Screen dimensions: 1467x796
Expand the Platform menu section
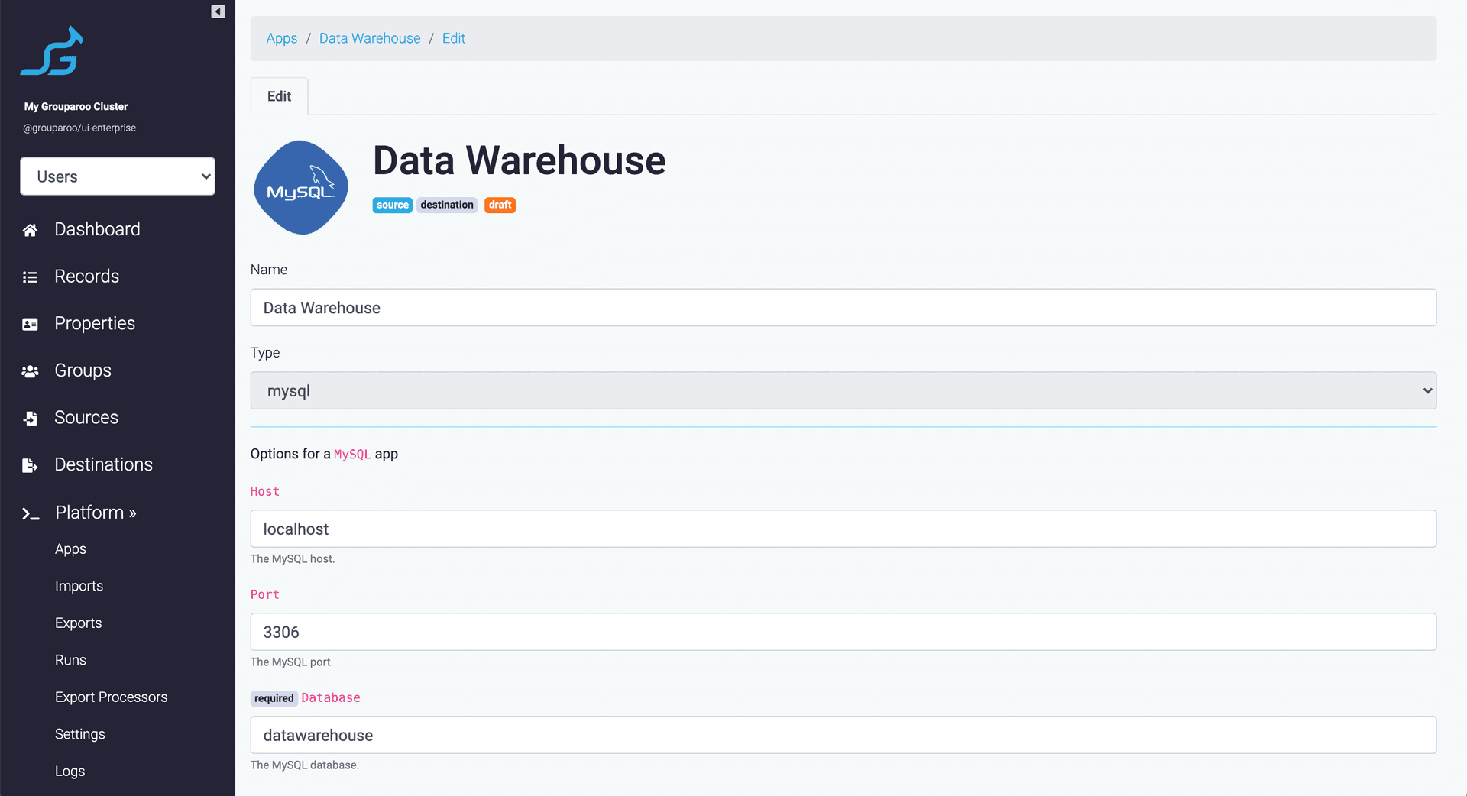click(x=96, y=513)
